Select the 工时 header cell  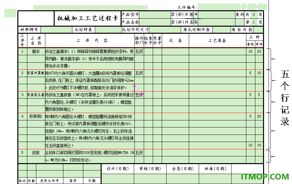255,37
